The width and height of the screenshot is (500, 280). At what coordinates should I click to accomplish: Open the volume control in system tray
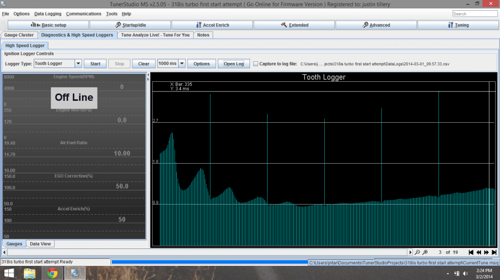(465, 274)
